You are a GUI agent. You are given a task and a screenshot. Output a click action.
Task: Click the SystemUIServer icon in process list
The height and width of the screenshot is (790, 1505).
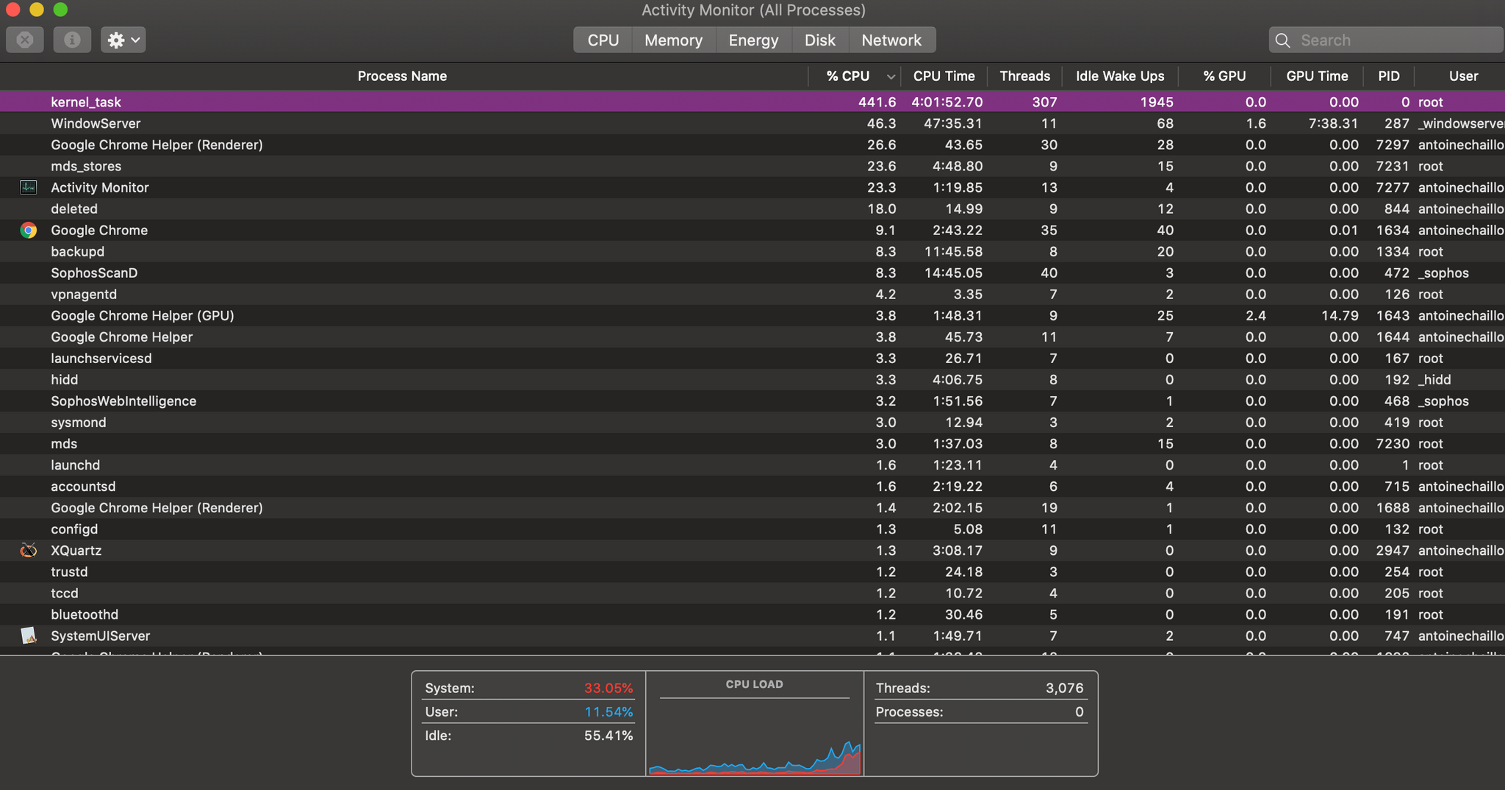(x=28, y=636)
